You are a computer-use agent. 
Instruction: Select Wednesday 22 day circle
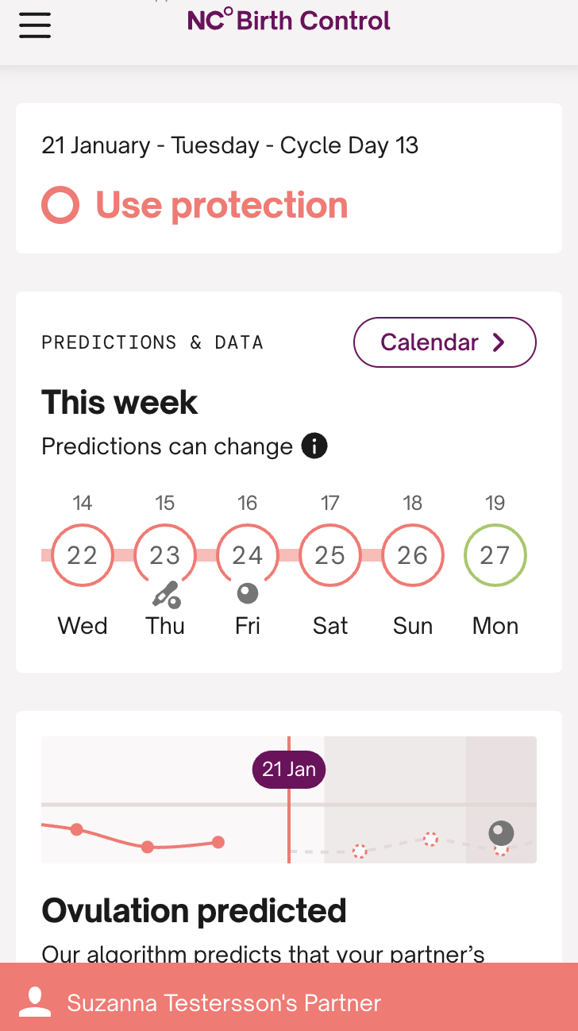(83, 555)
